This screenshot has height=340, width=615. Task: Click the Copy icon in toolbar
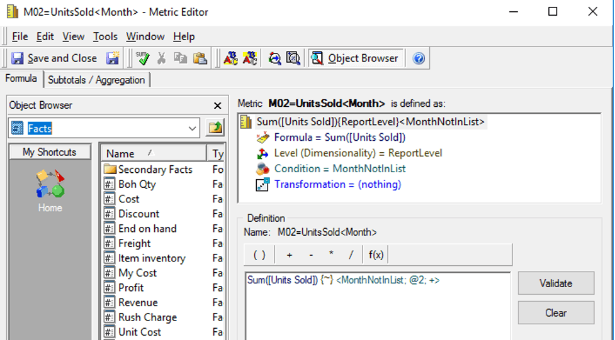[181, 58]
